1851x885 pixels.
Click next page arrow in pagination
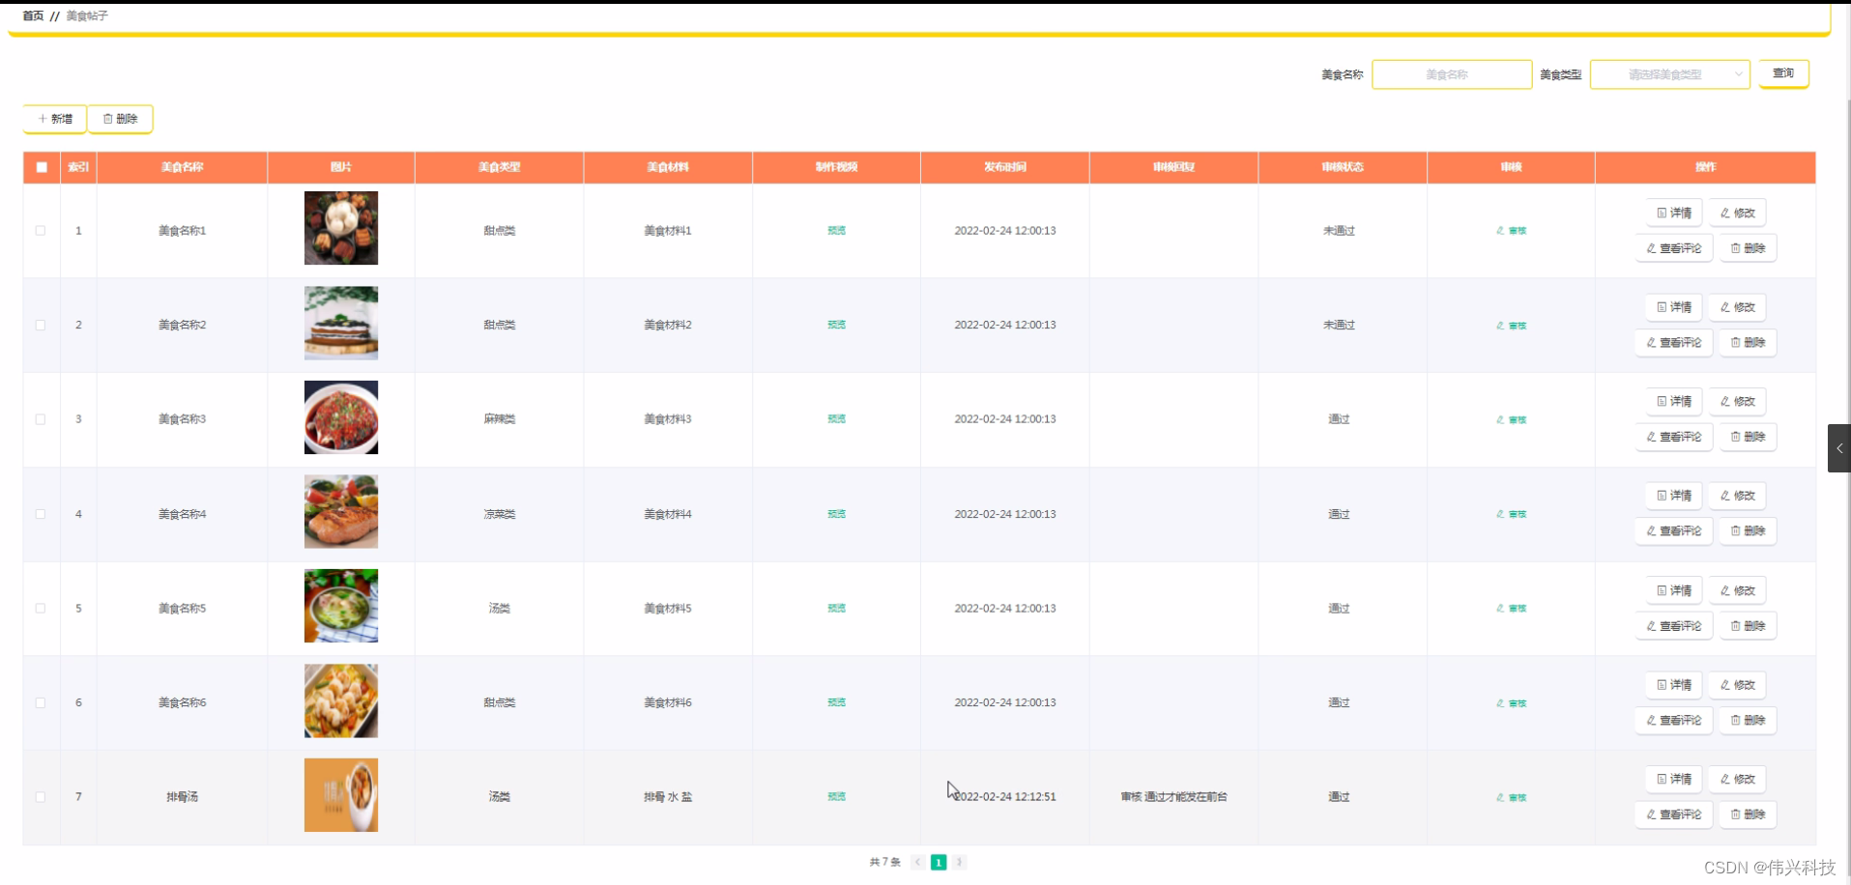tap(959, 861)
